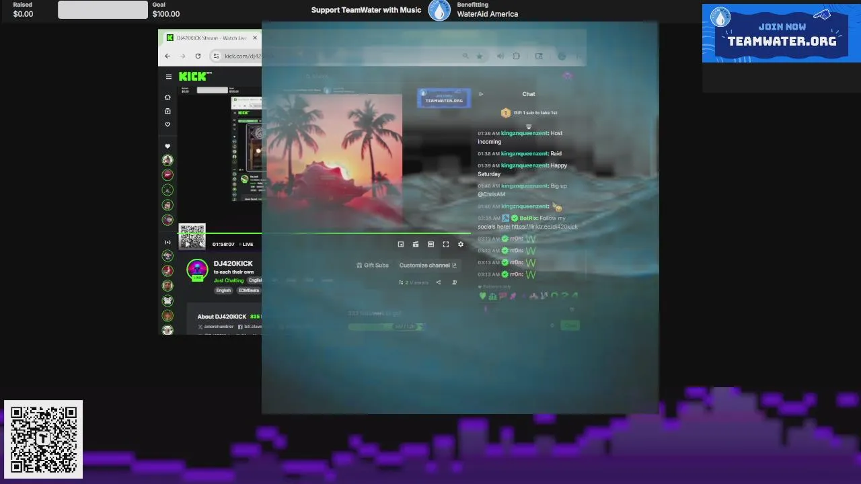The height and width of the screenshot is (484, 861).
Task: Click the Gift 1 sub to take 1st banner
Action: (529, 113)
